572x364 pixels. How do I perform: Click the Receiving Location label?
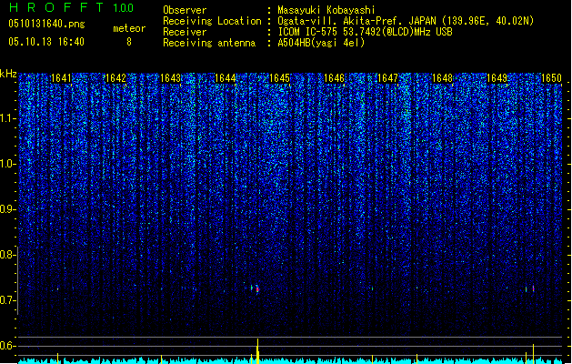(212, 21)
